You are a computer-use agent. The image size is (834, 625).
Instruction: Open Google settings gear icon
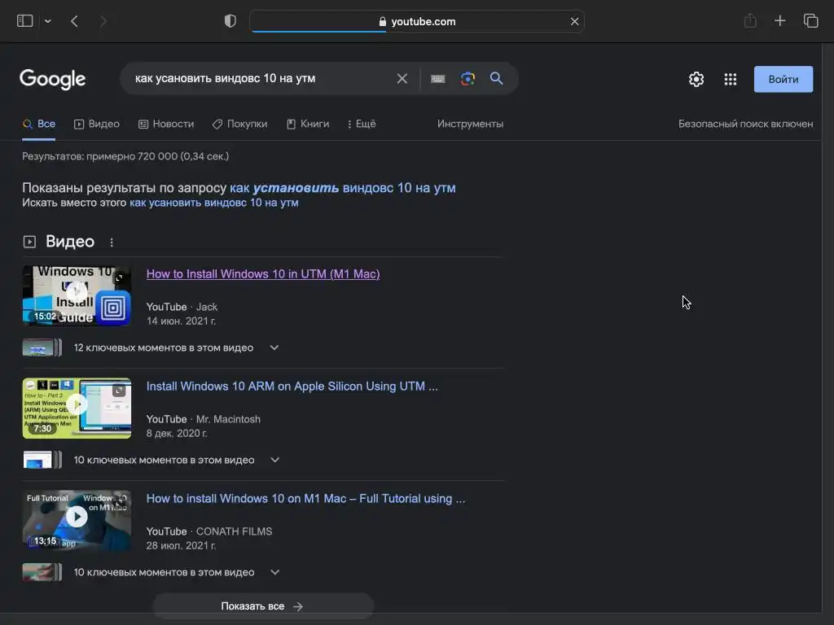[696, 79]
